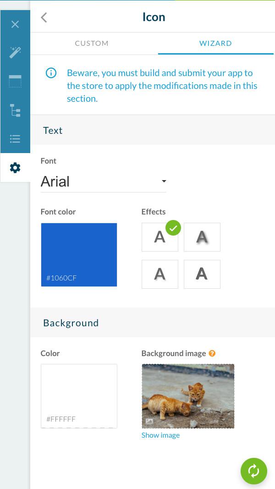Open the dotted layout section icon
The height and width of the screenshot is (489, 275).
15,82
